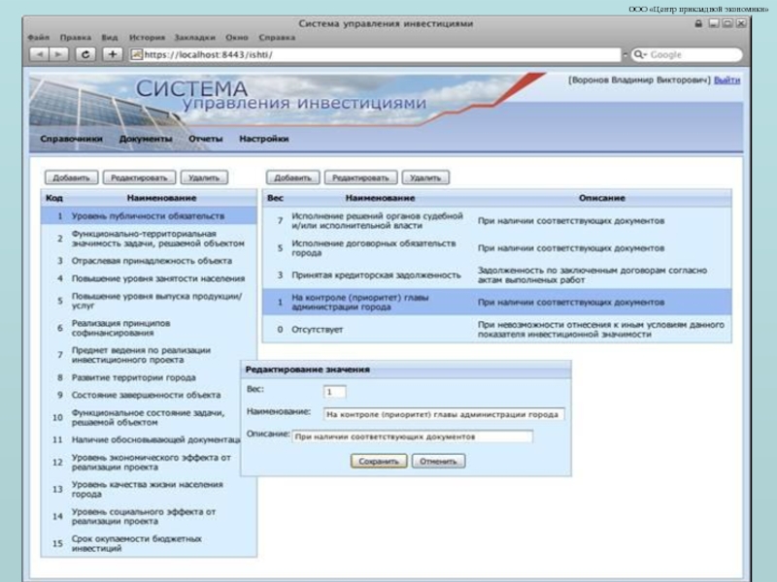
Task: Open the Справочники navigation item
Action: (71, 139)
